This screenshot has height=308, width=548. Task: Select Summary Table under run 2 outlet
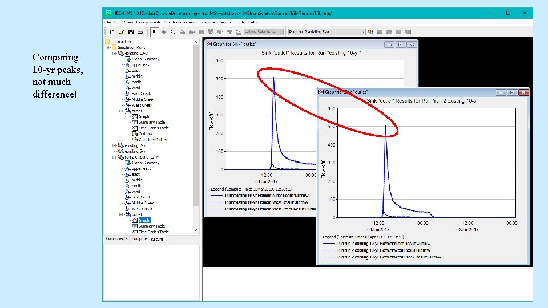152,226
